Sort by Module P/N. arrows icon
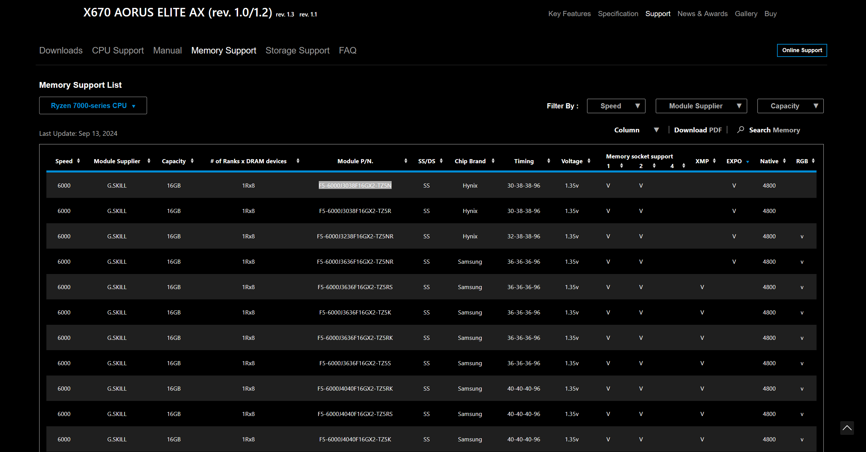 tap(406, 161)
